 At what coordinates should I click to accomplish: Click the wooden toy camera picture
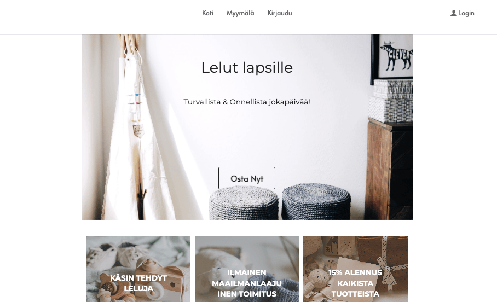coord(159,279)
